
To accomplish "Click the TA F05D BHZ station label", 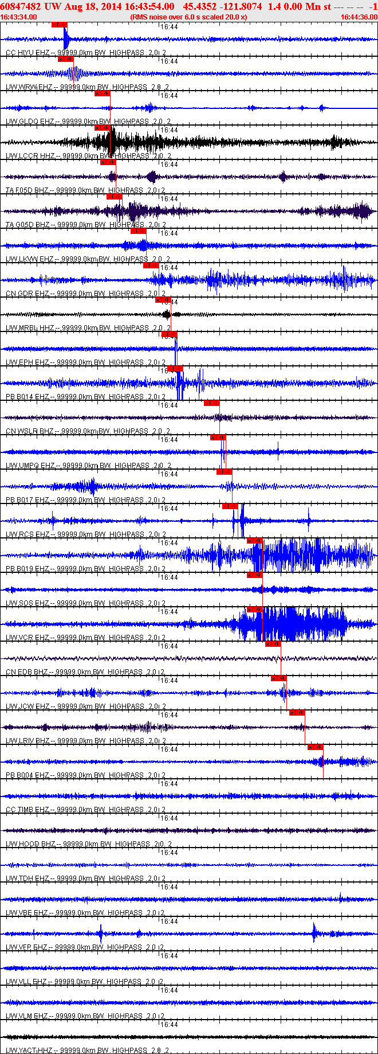I will coord(28,190).
